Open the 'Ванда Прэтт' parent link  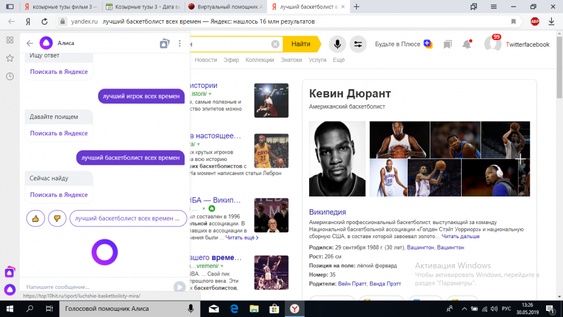pyautogui.click(x=385, y=284)
